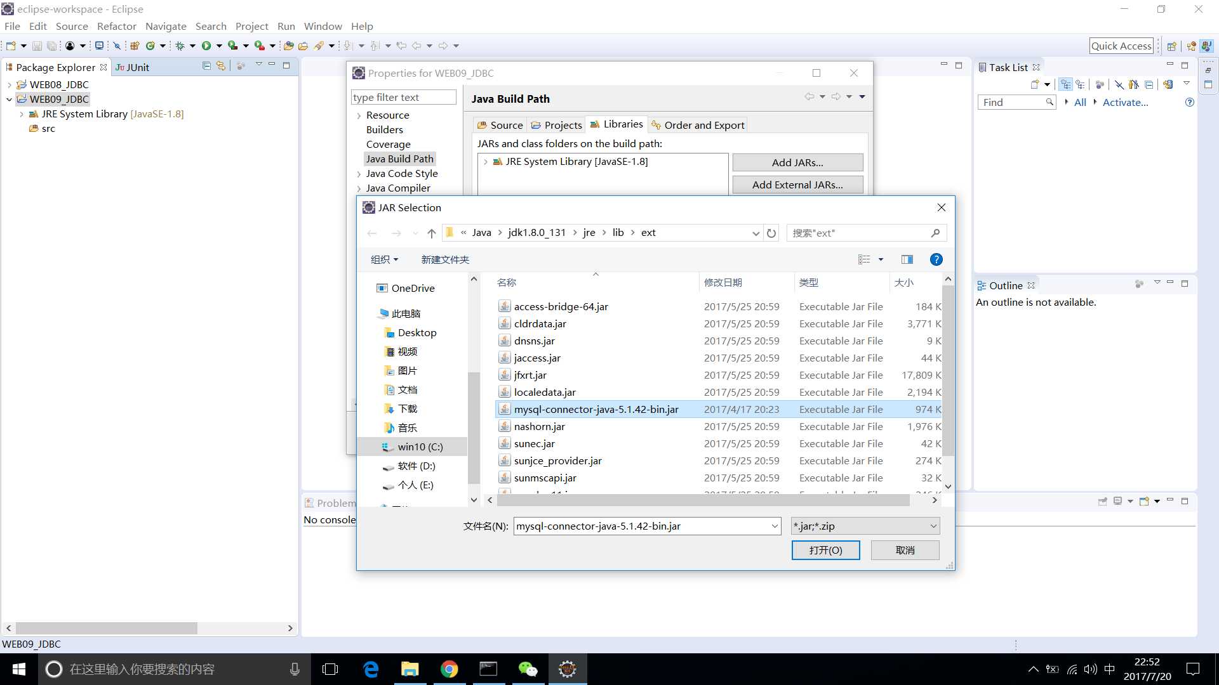Toggle Categorized view in Task List
Screen dimensions: 1219x685
[1065, 84]
